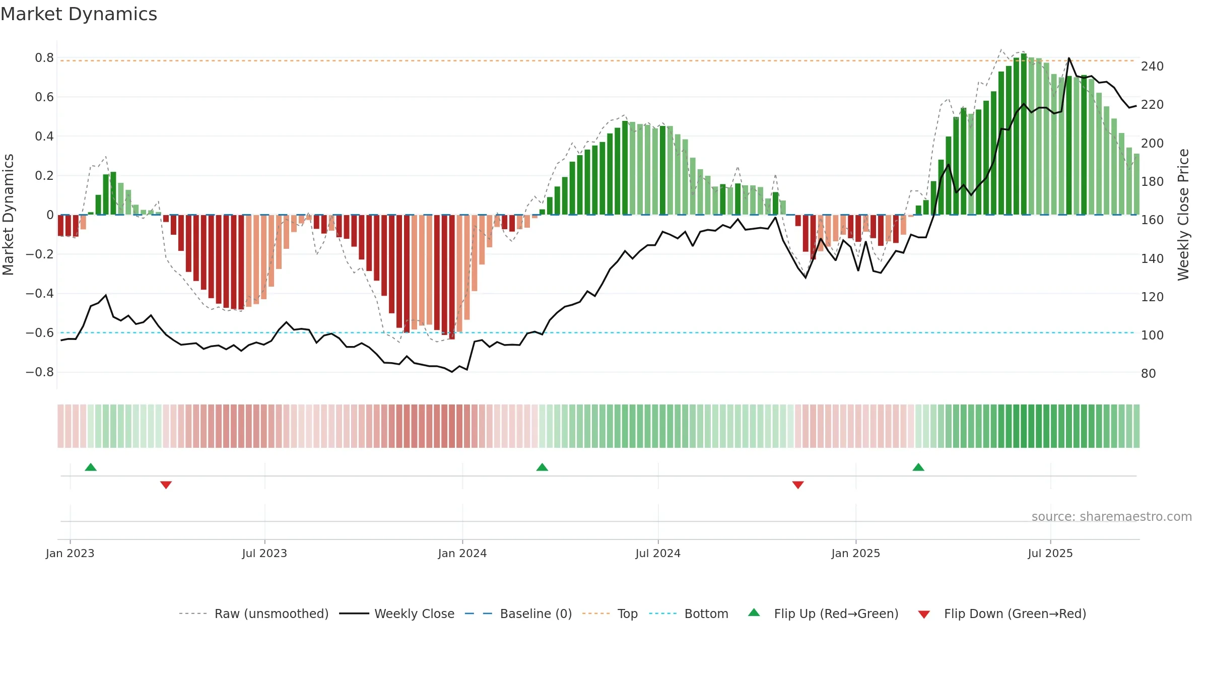1209x680 pixels.
Task: Click the Jan 2024 axis label
Action: (462, 553)
